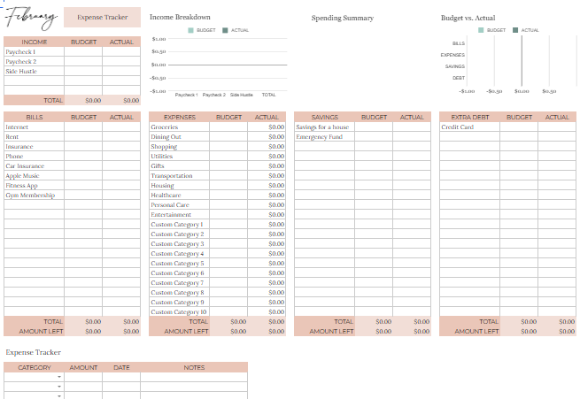Select the Emergency Fund savings label
The height and width of the screenshot is (399, 580).
[320, 137]
